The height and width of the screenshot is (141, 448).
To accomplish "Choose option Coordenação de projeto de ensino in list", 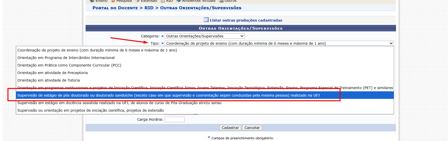I will (205, 50).
